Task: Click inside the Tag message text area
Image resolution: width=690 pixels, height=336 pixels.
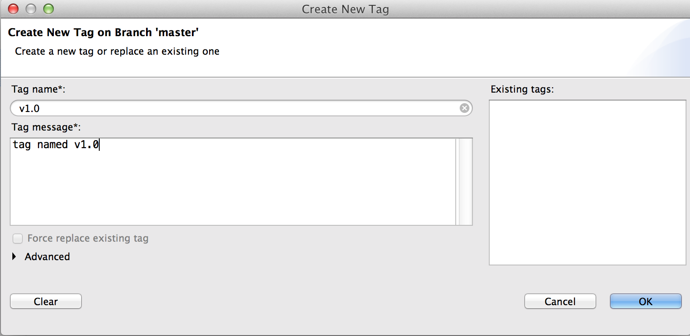Action: [x=233, y=182]
